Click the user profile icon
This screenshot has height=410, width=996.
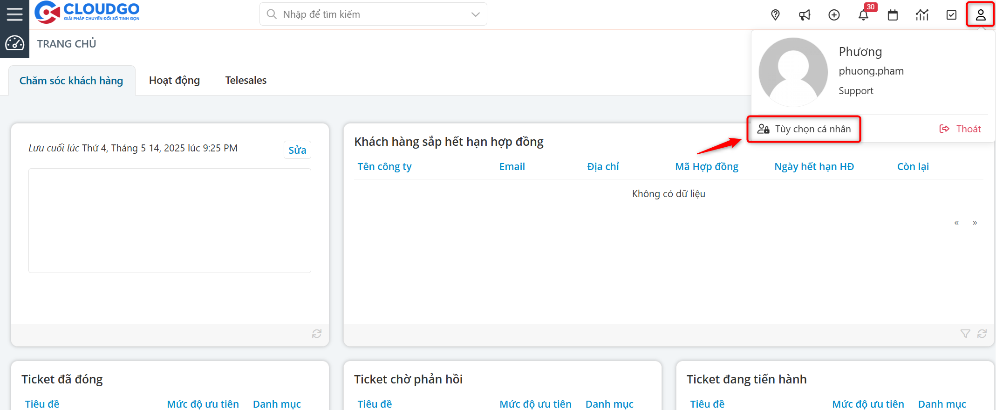click(x=980, y=15)
